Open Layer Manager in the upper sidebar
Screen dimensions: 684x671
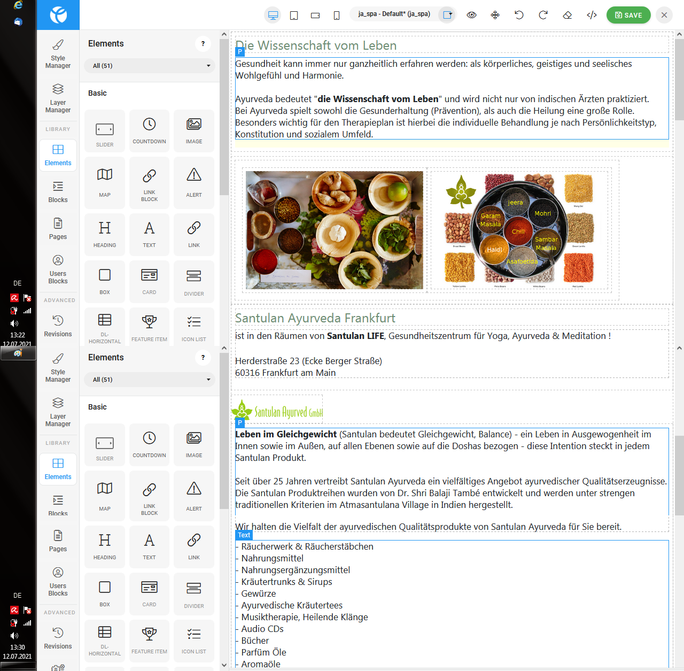(58, 98)
